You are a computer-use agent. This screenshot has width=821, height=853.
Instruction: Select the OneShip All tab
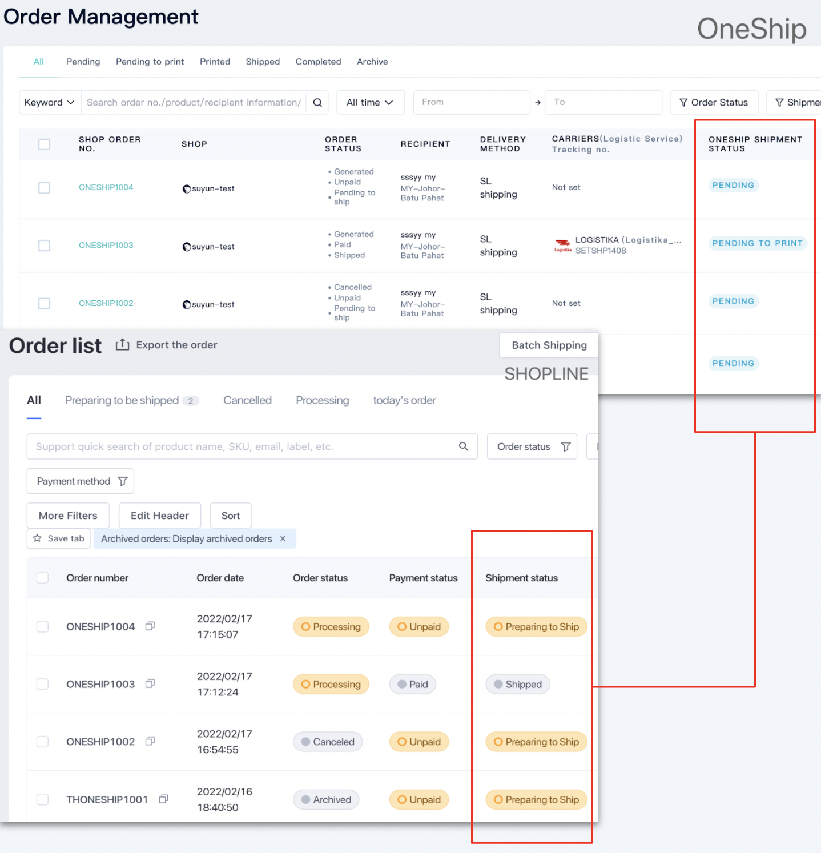[38, 62]
